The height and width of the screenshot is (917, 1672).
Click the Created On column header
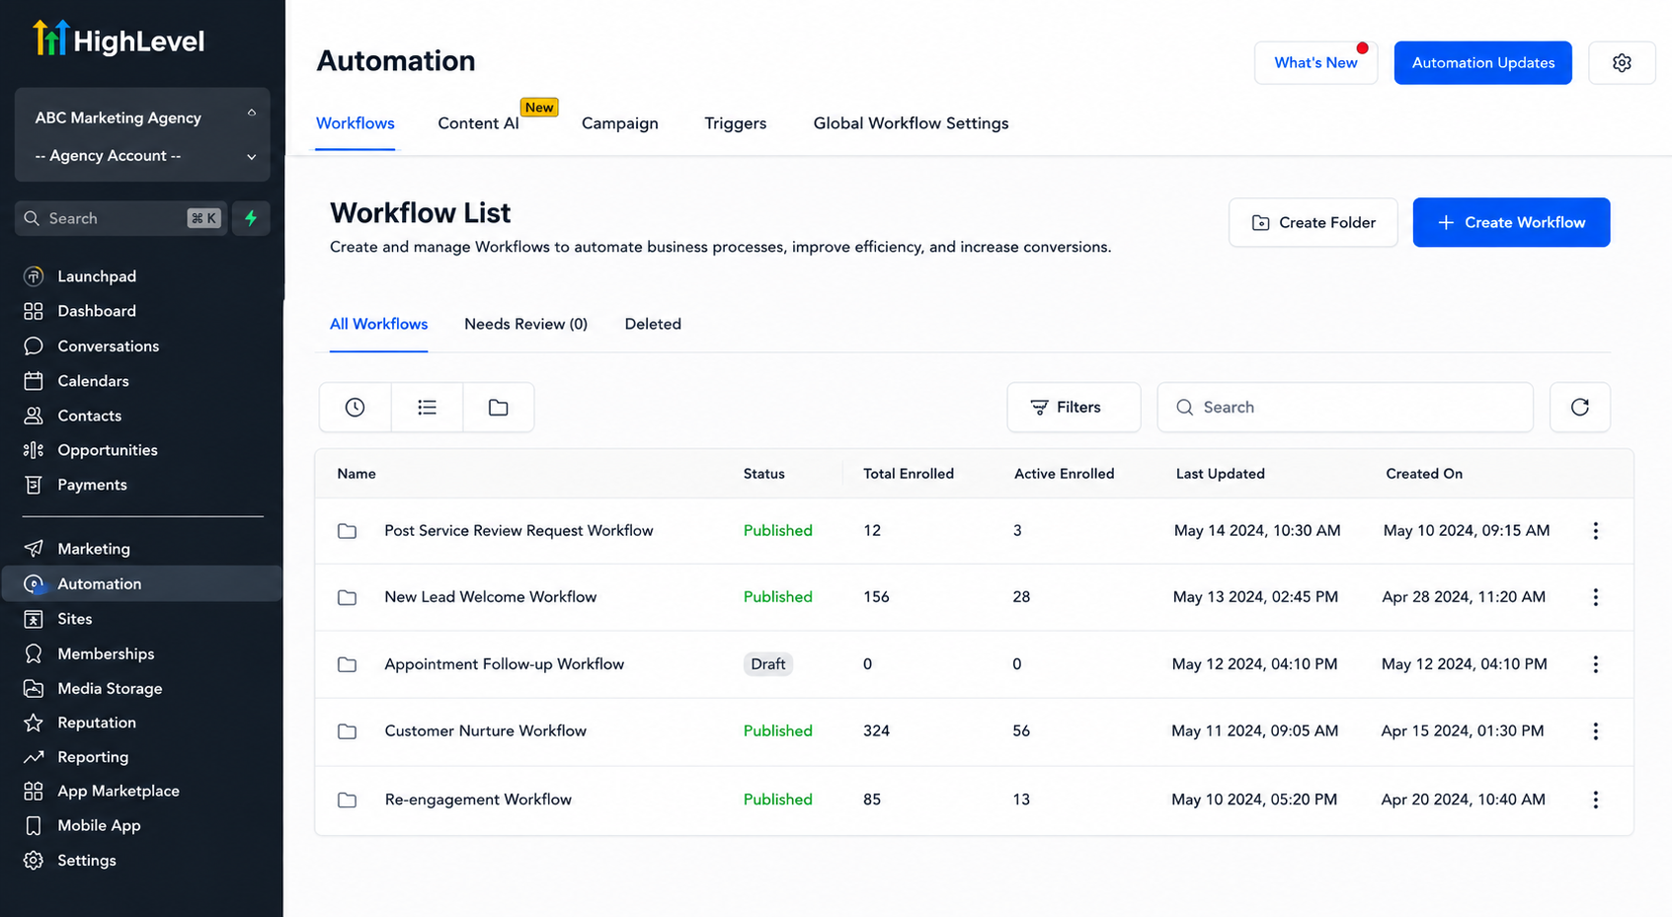[1424, 474]
